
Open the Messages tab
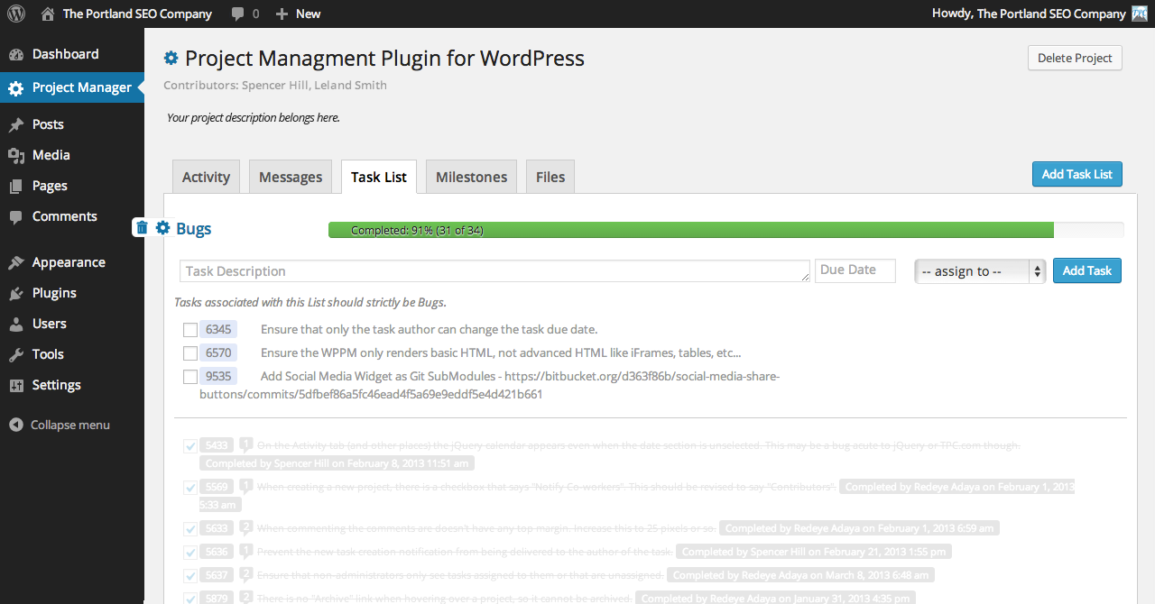(x=291, y=177)
